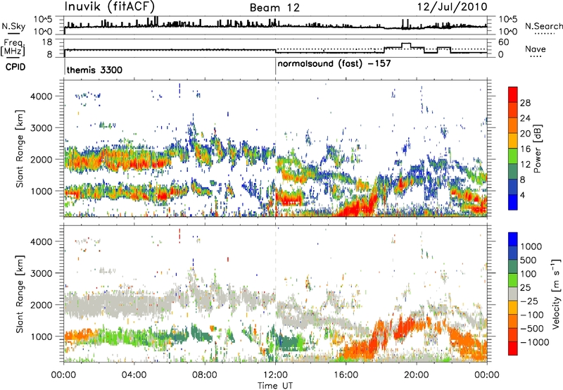Click the "Nave" legend label
The height and width of the screenshot is (390, 563).
[536, 49]
